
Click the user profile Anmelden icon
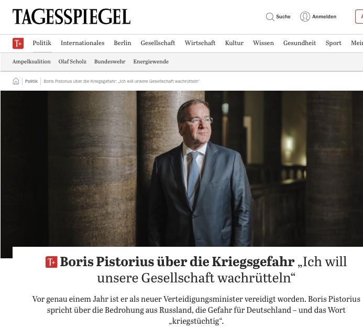tap(305, 17)
